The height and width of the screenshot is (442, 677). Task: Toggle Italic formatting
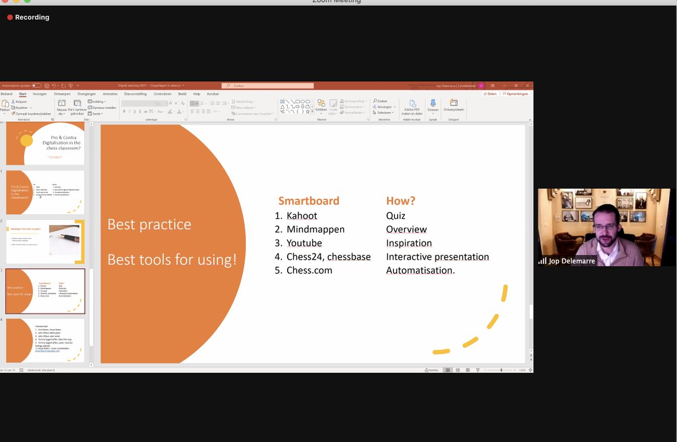tap(130, 112)
